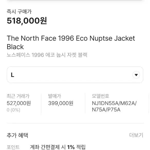Screen dimensions: 150x150
Task: Click the 발매가 label
Action: click(x=55, y=96)
